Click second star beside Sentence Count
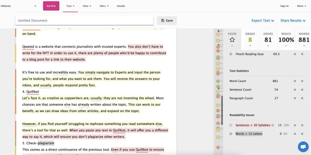This screenshot has height=155, width=311. [302, 90]
